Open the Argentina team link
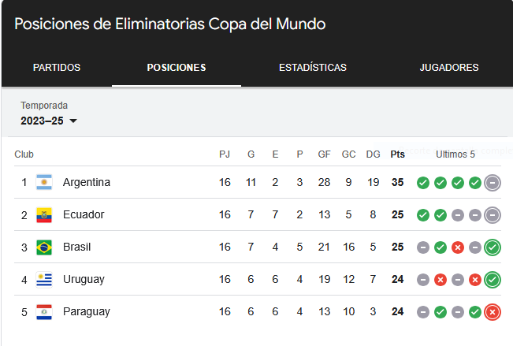The width and height of the screenshot is (513, 346). coord(87,182)
